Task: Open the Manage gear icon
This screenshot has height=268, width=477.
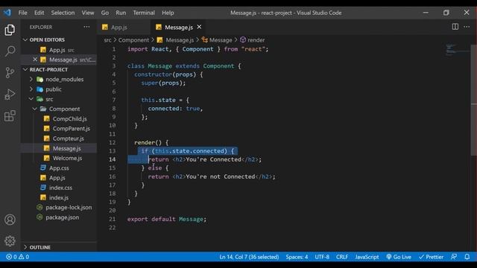Action: coord(10,241)
